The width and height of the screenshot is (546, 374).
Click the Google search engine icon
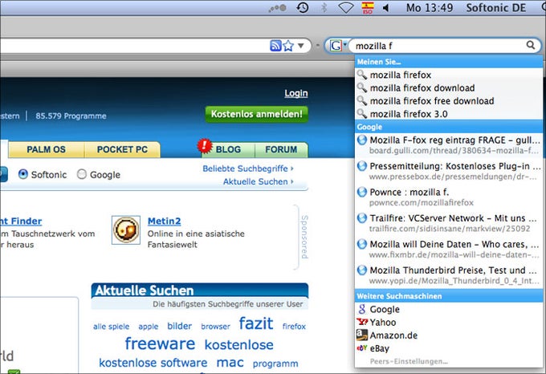tap(336, 45)
